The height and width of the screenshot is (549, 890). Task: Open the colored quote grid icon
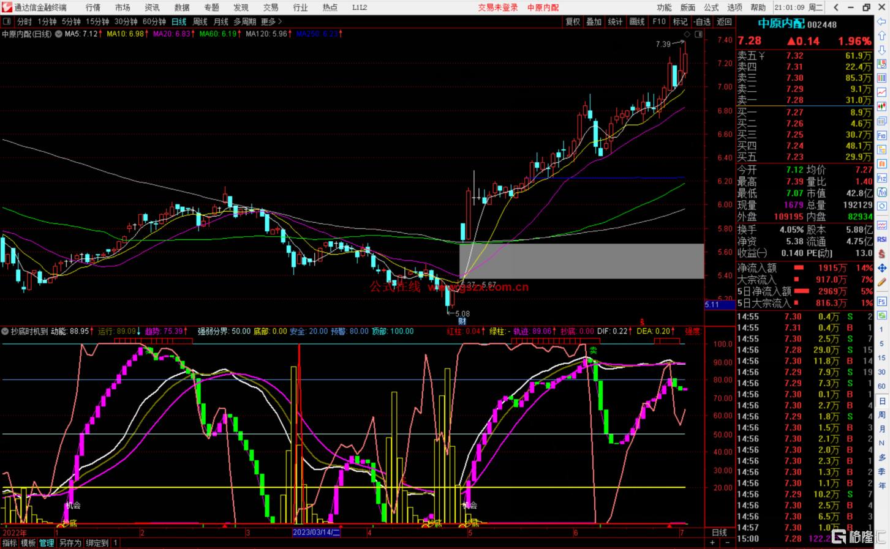[882, 77]
